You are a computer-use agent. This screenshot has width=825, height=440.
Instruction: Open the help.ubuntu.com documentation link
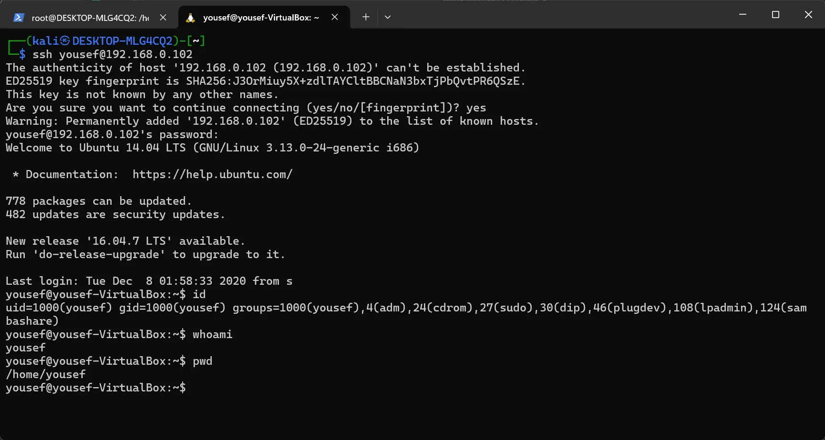[x=212, y=174]
